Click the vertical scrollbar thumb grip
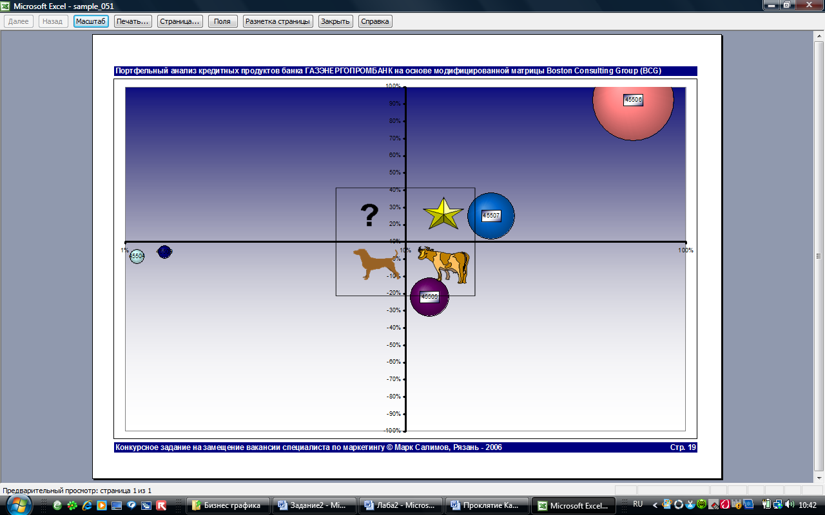Viewport: 825px width, 515px height. click(x=819, y=256)
